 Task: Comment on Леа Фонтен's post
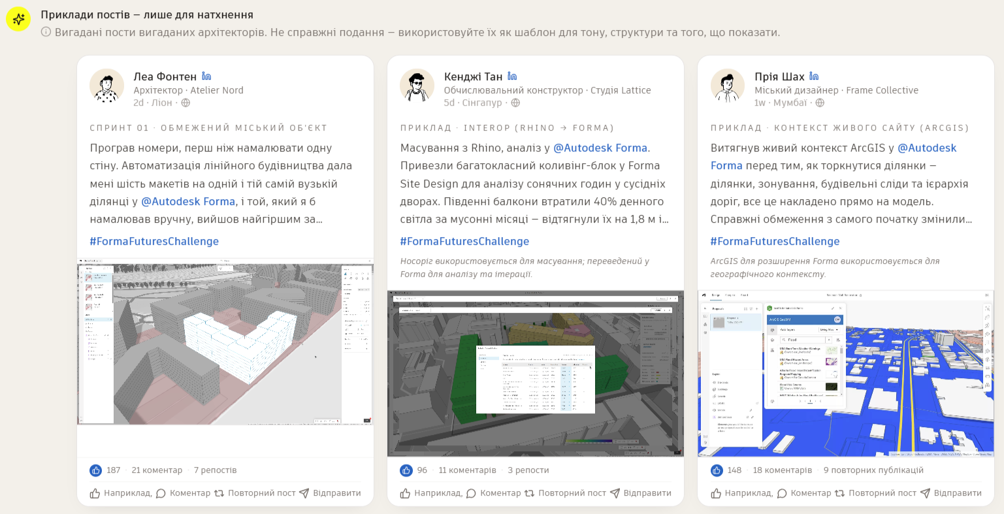pos(183,493)
